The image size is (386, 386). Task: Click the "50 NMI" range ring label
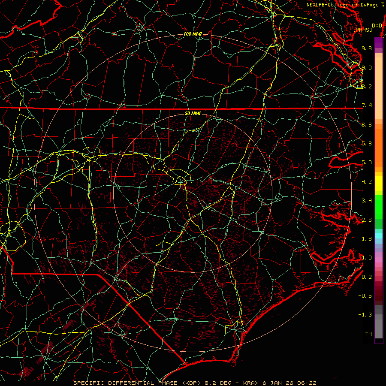(193, 113)
